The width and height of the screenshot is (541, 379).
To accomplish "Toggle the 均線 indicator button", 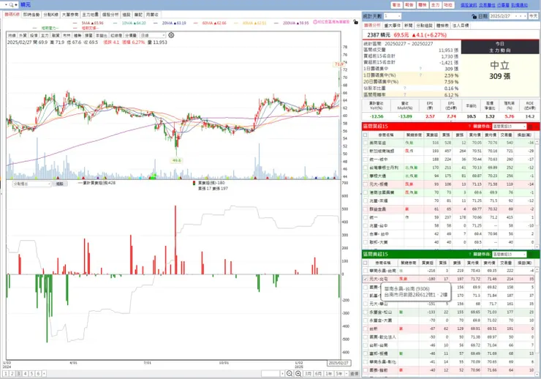I will pyautogui.click(x=12, y=36).
